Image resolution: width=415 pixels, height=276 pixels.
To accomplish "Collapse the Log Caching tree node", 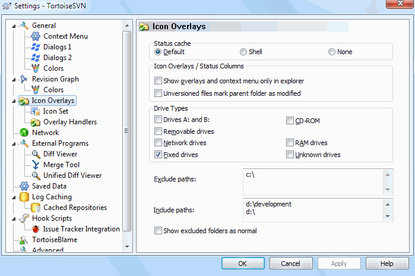I will point(14,197).
